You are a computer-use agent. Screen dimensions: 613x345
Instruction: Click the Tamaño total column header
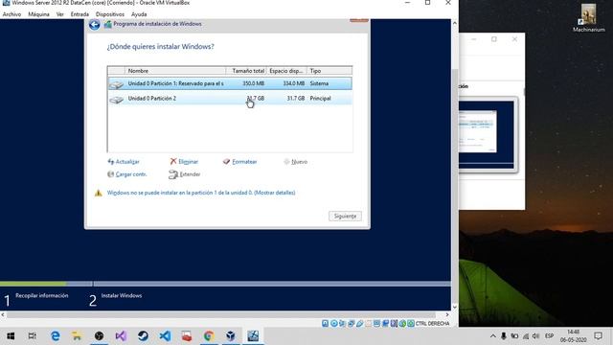click(x=246, y=71)
